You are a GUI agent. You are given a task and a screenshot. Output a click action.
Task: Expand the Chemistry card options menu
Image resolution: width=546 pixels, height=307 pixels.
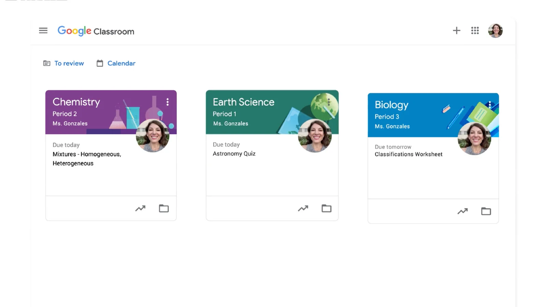(168, 102)
